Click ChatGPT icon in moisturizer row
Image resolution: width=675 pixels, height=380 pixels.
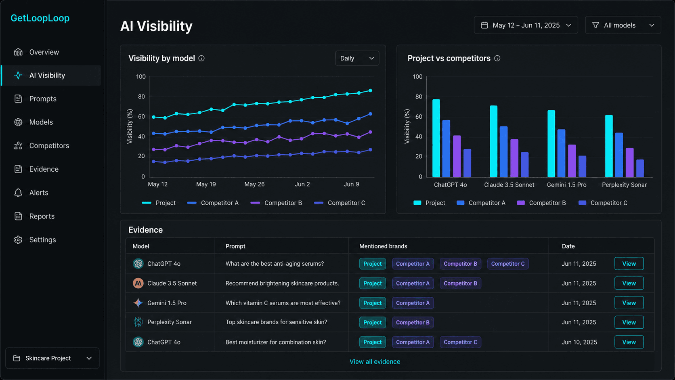[138, 342]
